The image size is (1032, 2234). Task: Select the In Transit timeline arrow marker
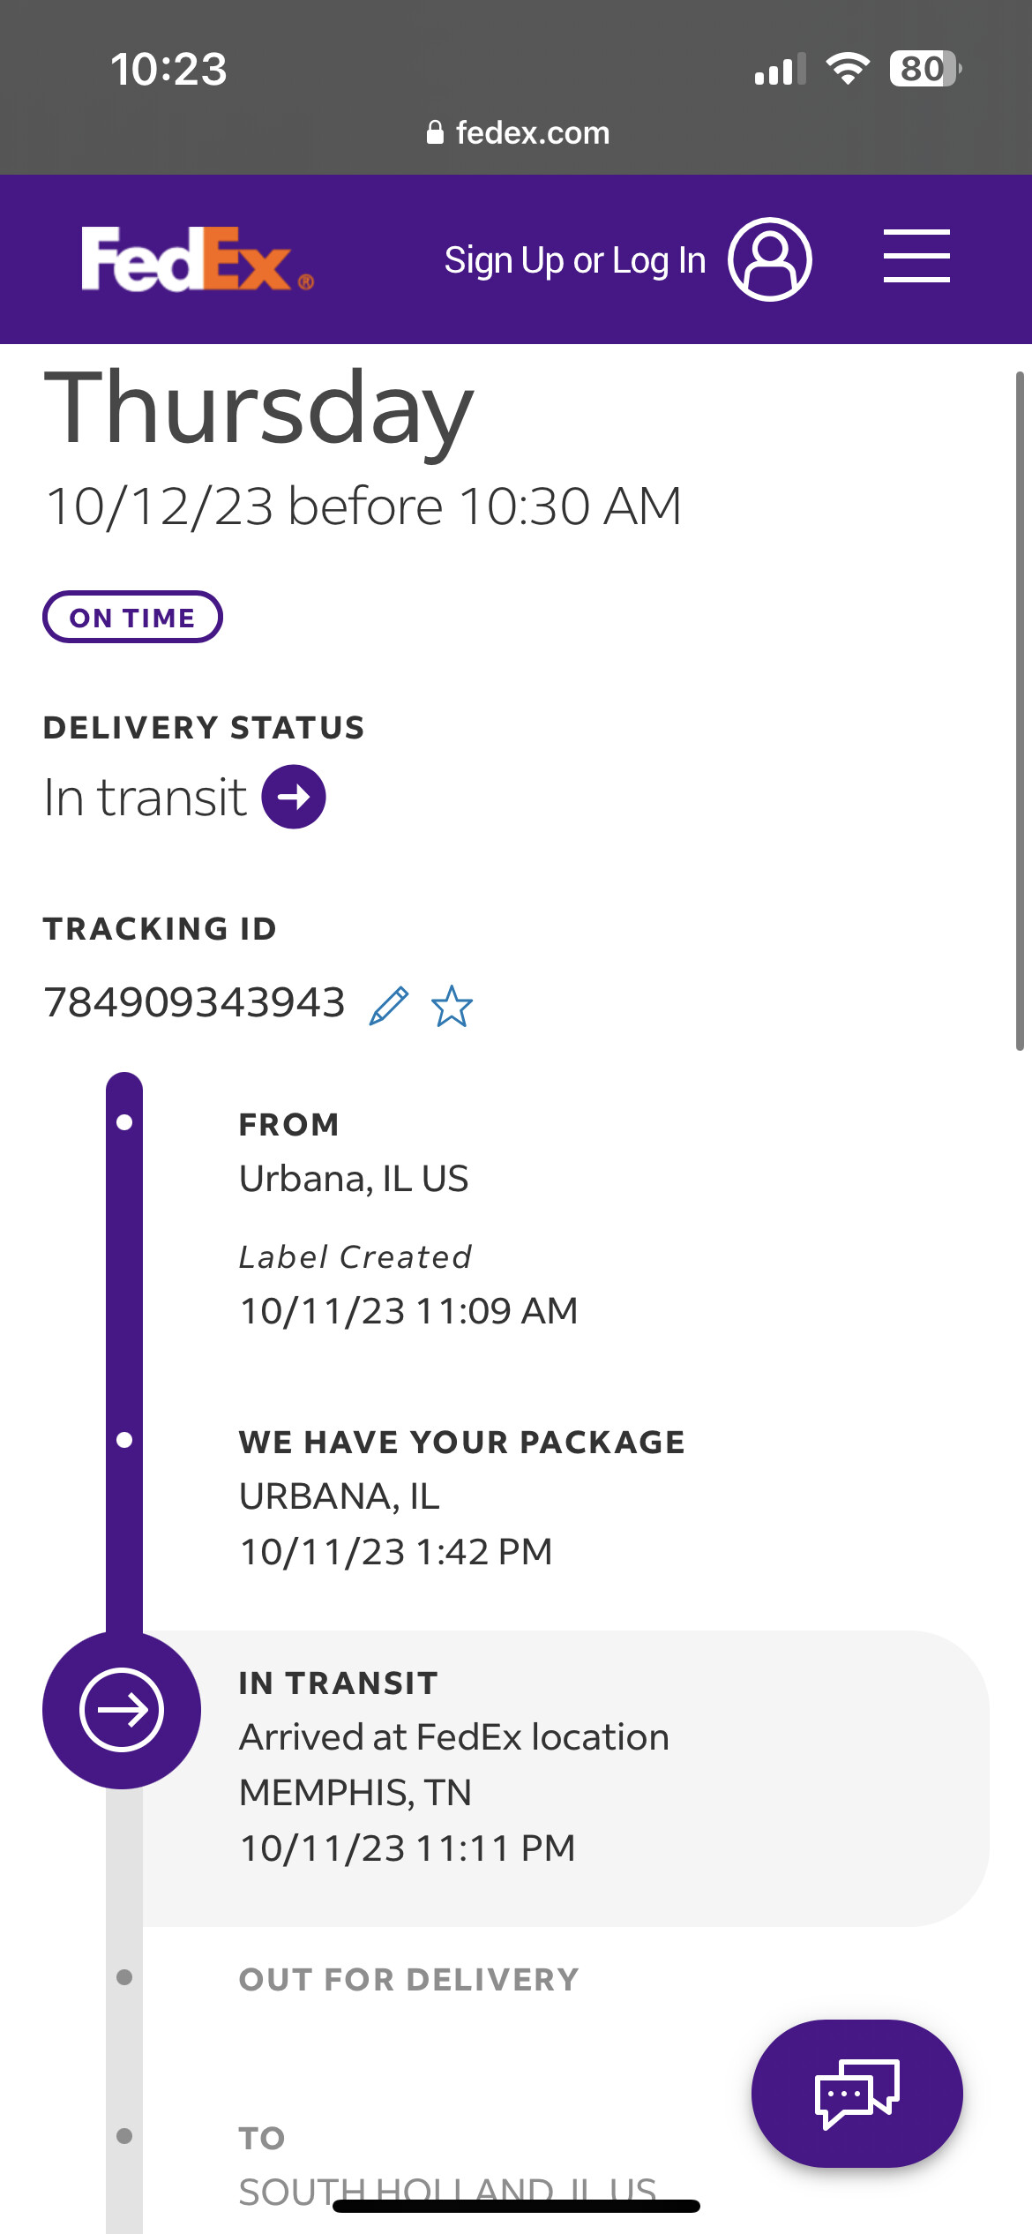click(122, 1710)
